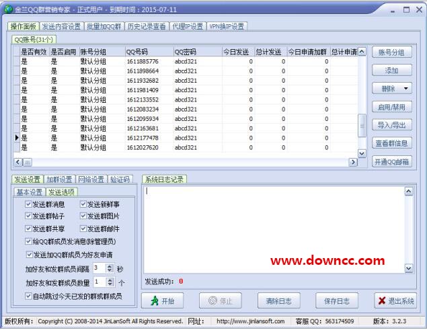
Task: Select row with QQ number 1611885776
Action: coord(186,62)
